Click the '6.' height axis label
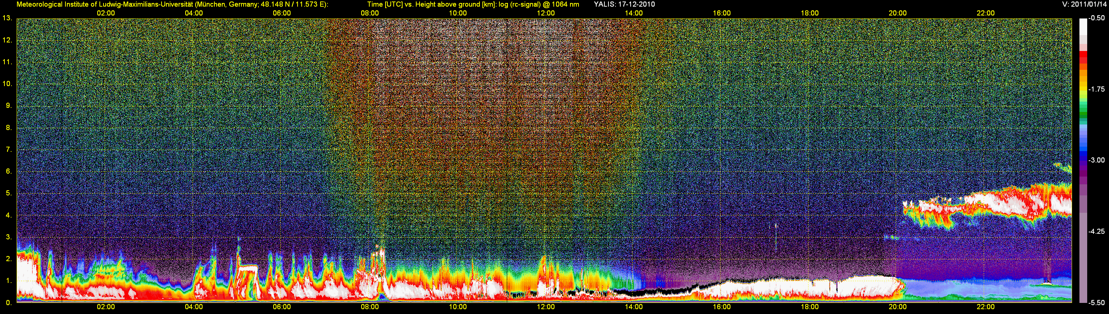 click(9, 172)
